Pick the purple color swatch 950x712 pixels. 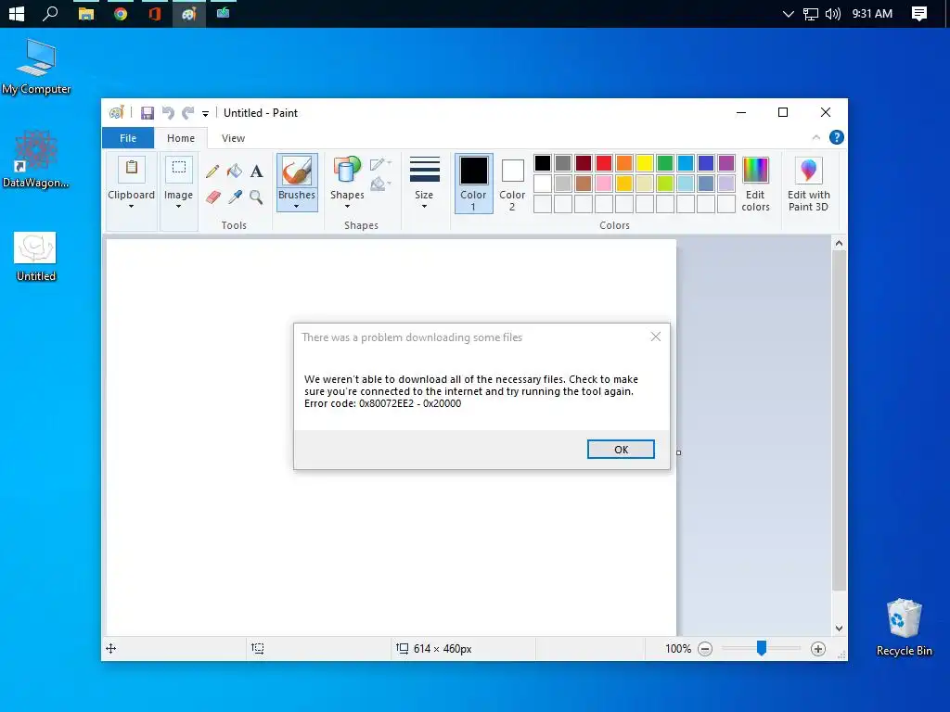pyautogui.click(x=726, y=163)
